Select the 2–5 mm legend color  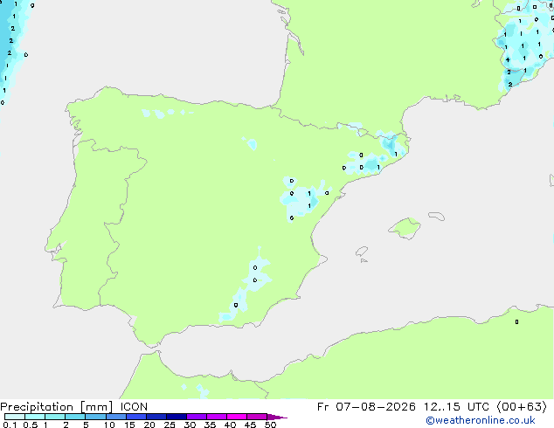75,417
